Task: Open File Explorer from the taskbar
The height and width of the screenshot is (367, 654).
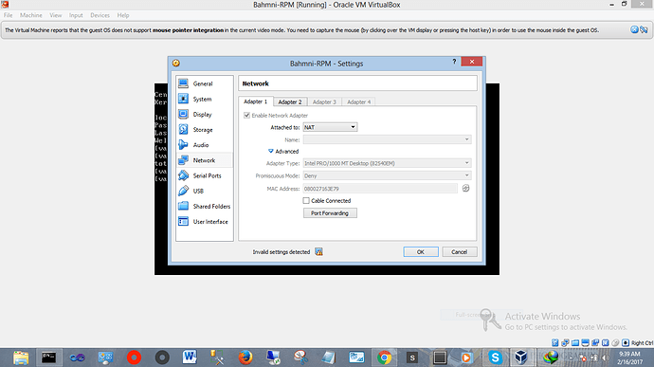Action: (x=21, y=358)
